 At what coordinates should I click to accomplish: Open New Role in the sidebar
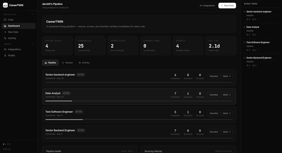[19, 32]
